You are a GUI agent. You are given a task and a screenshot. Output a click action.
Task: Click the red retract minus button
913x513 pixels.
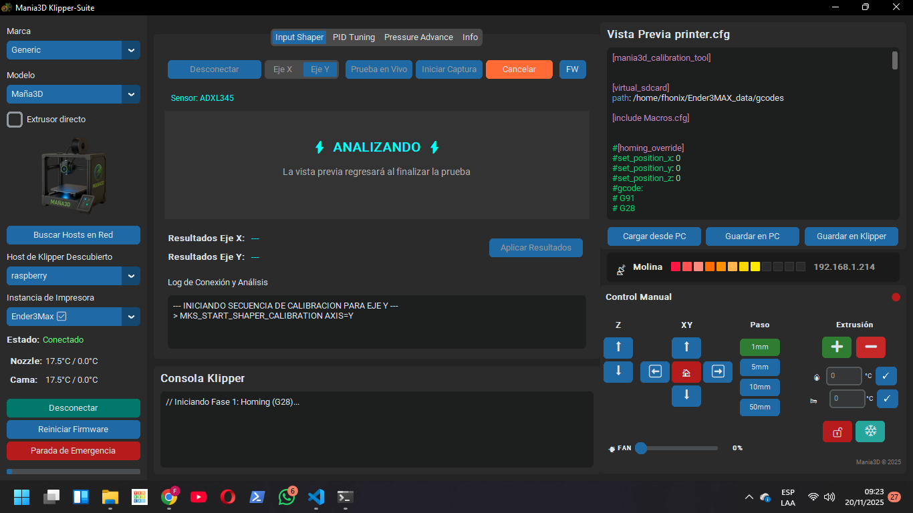point(870,347)
